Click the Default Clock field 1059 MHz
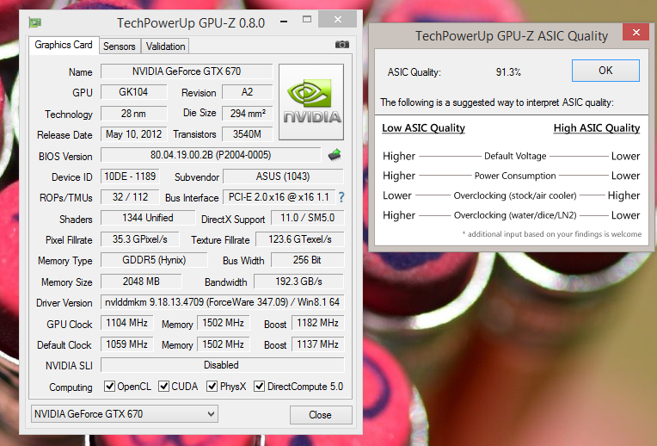The width and height of the screenshot is (657, 446). pyautogui.click(x=126, y=344)
